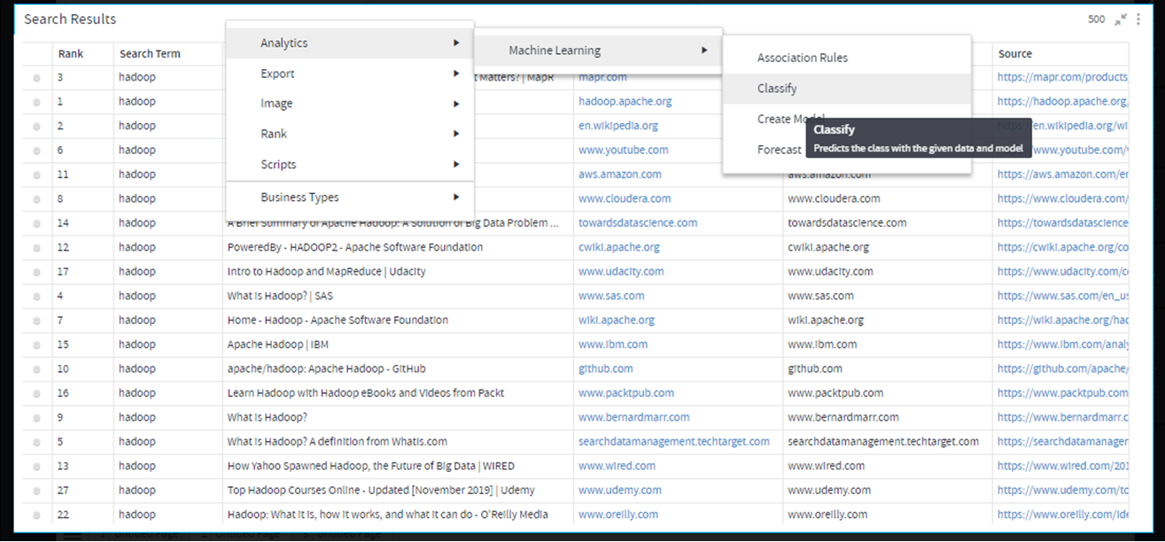Expand the Image submenu arrow

pyautogui.click(x=456, y=104)
